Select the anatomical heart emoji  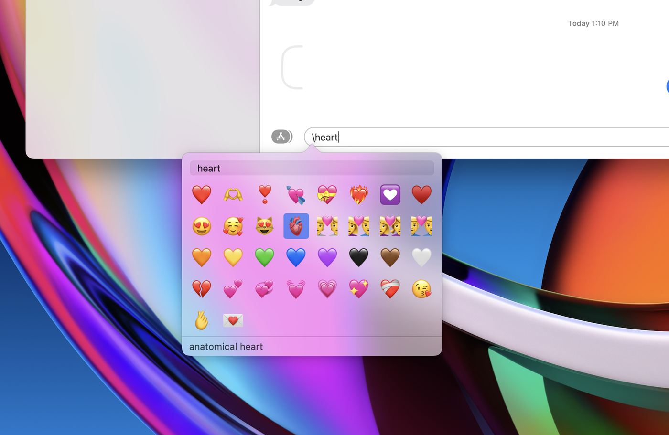(x=296, y=226)
